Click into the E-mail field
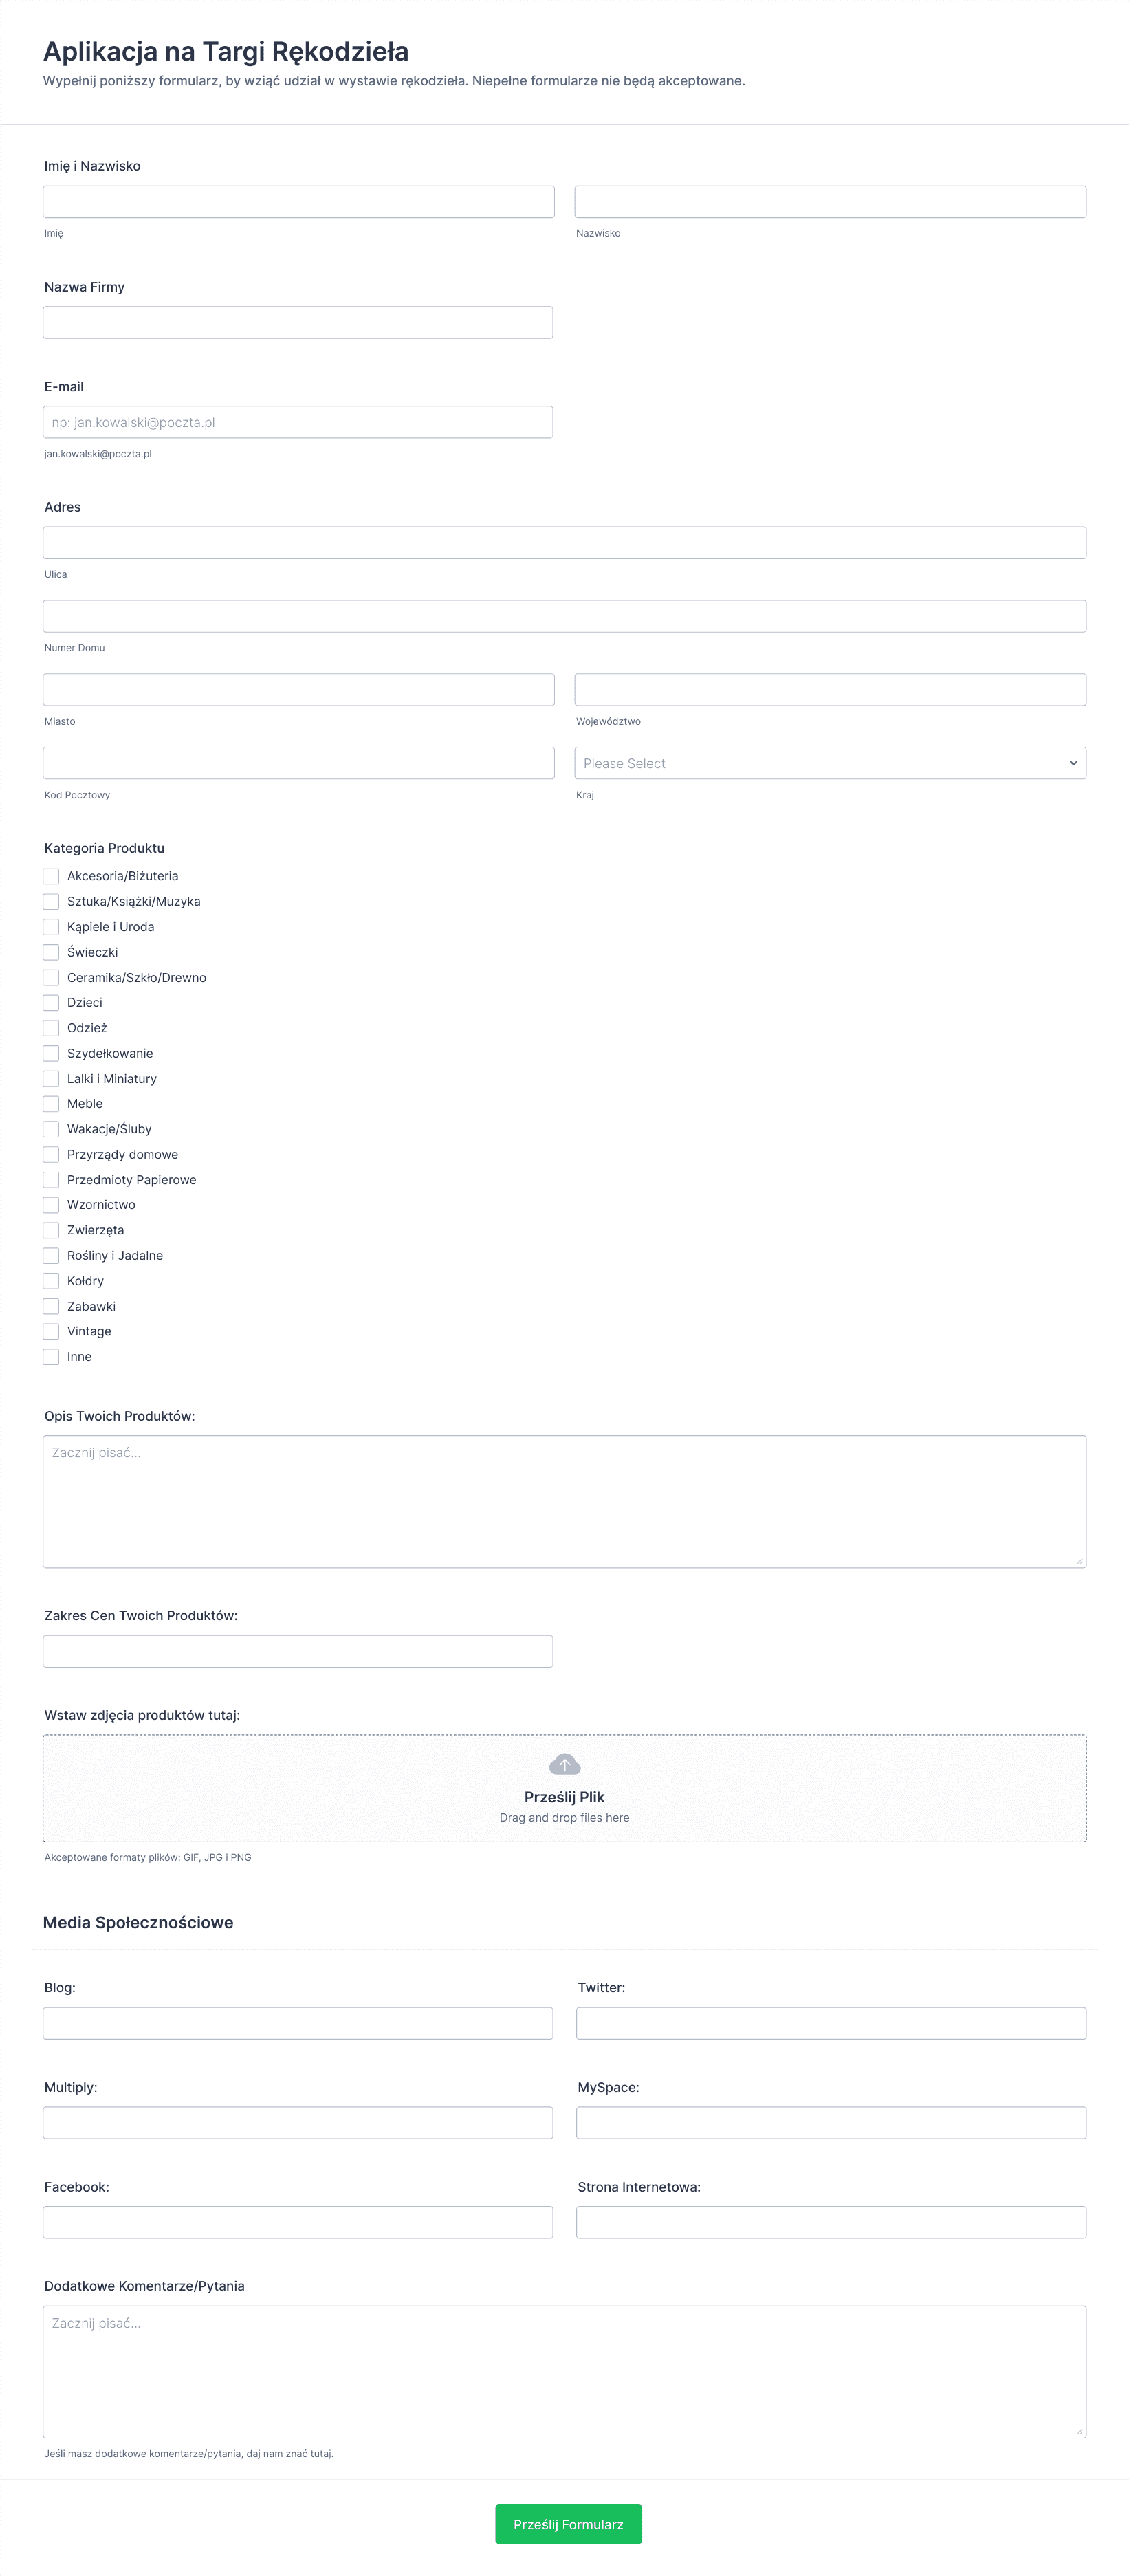The image size is (1129, 2576). pyautogui.click(x=298, y=422)
